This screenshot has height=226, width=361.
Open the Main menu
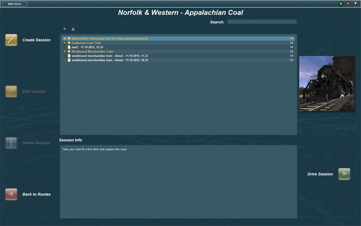[x=15, y=4]
